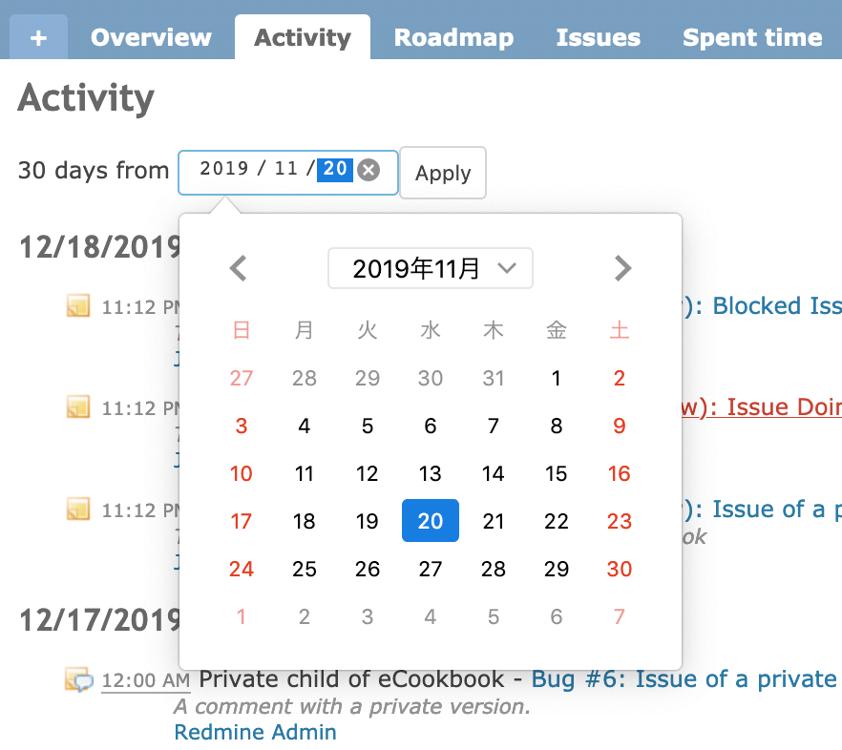The height and width of the screenshot is (750, 842).
Task: Select November 15 in the calendar
Action: [556, 473]
